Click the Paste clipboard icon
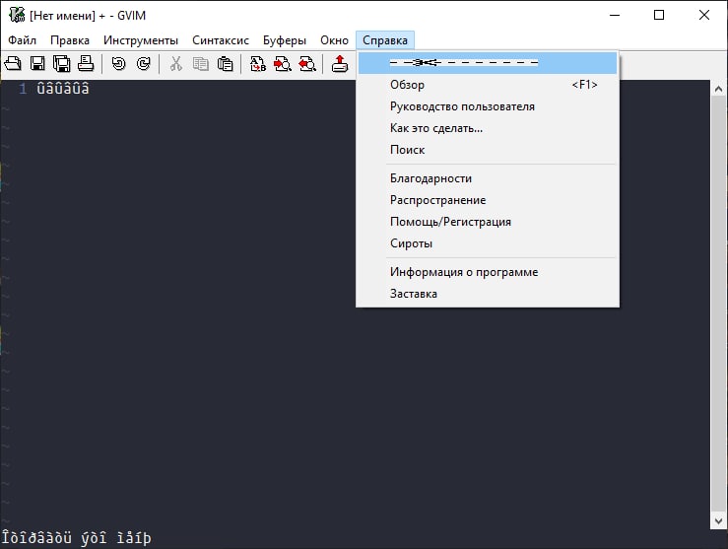 [x=226, y=63]
